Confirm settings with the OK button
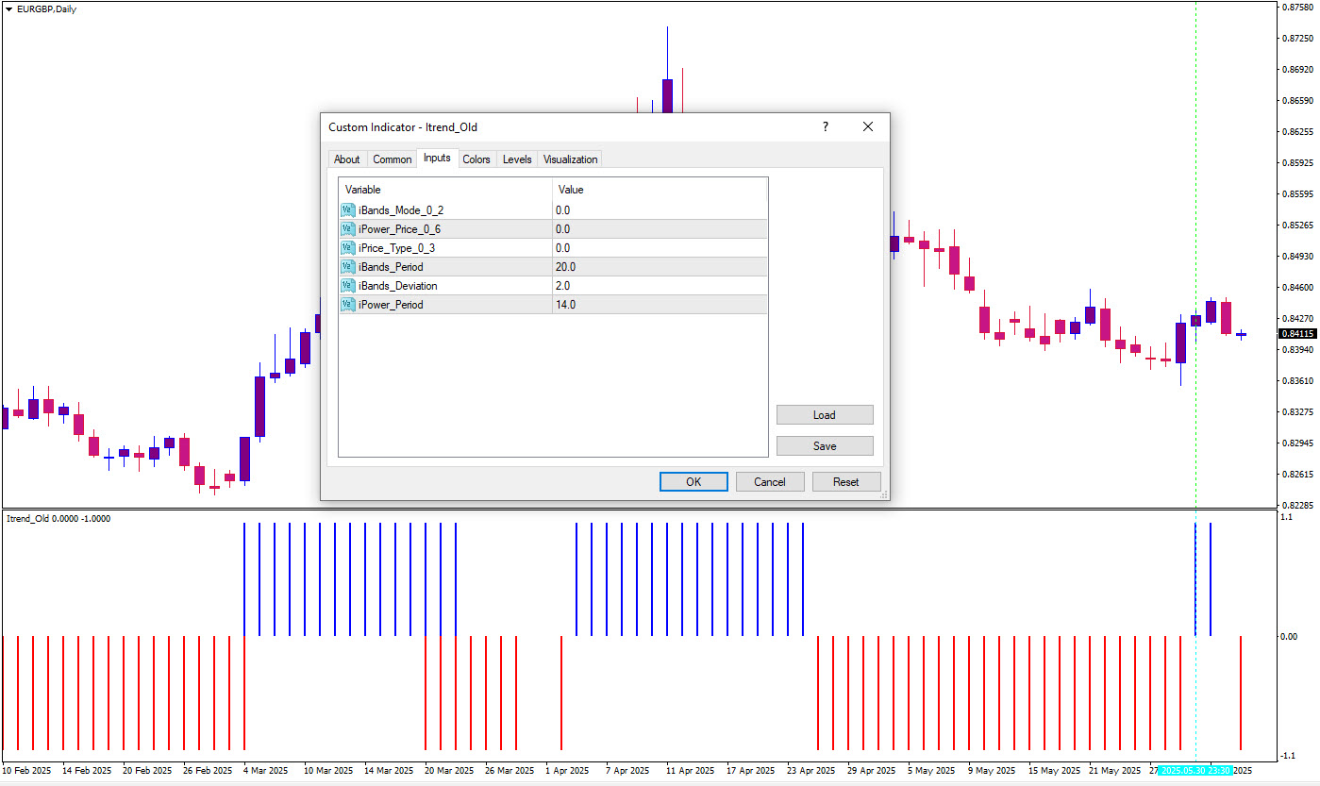This screenshot has width=1320, height=786. (x=693, y=482)
